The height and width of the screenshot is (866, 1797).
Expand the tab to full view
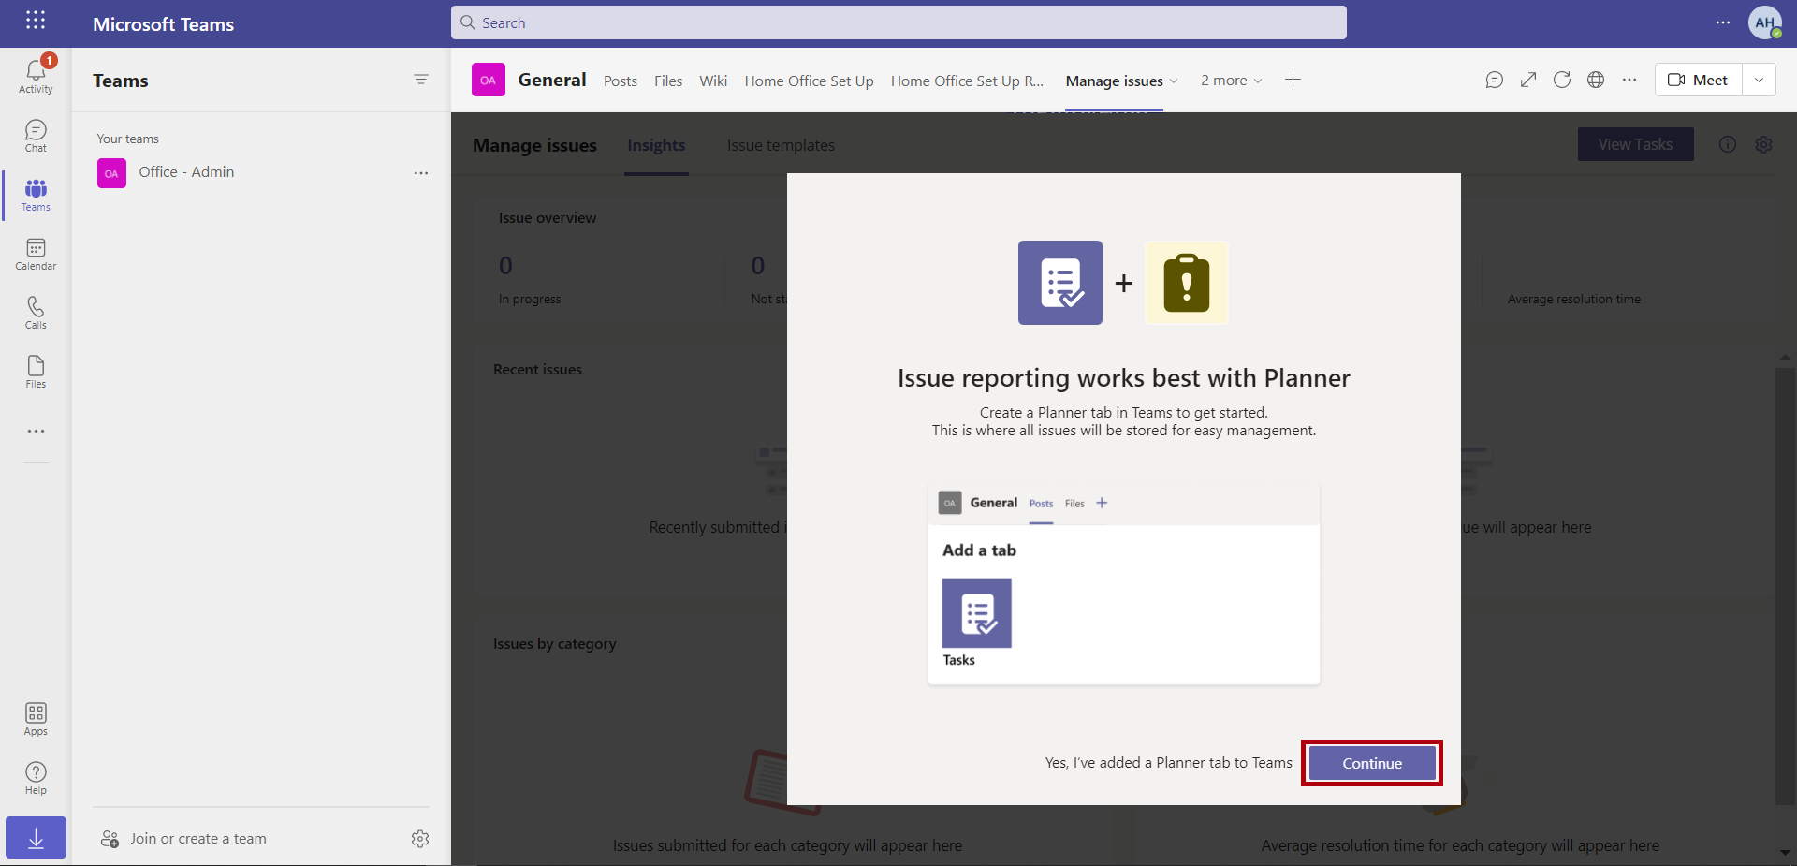[x=1528, y=80]
